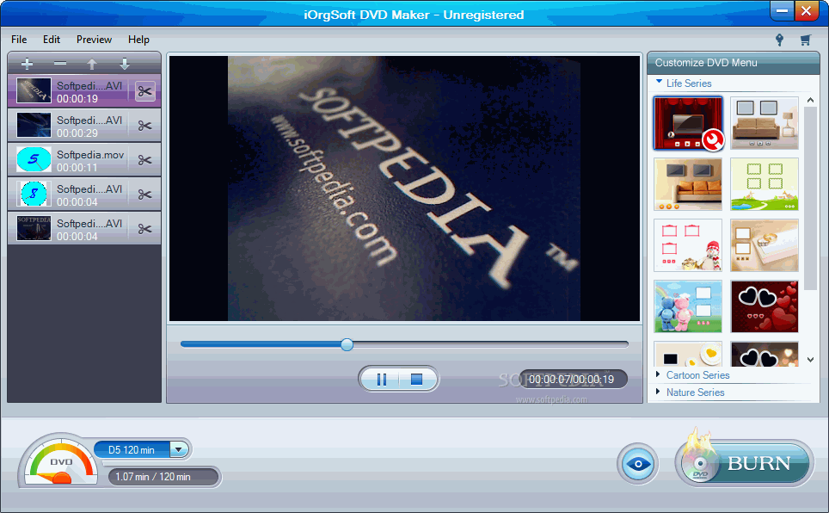Click the template list scrollbar thumb
This screenshot has width=829, height=513.
pos(810,199)
